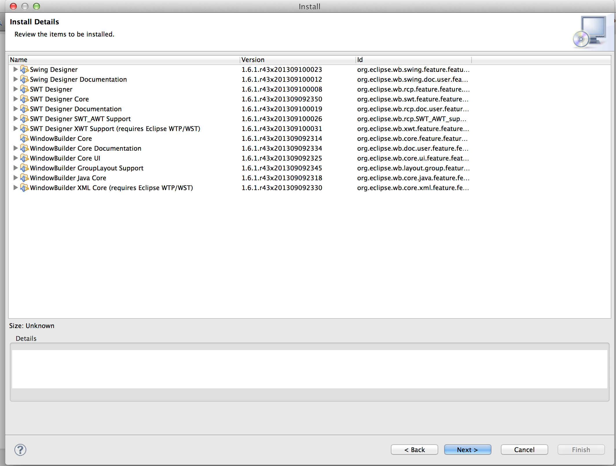Click the WindowBuilder Java Core feature icon

coord(24,178)
